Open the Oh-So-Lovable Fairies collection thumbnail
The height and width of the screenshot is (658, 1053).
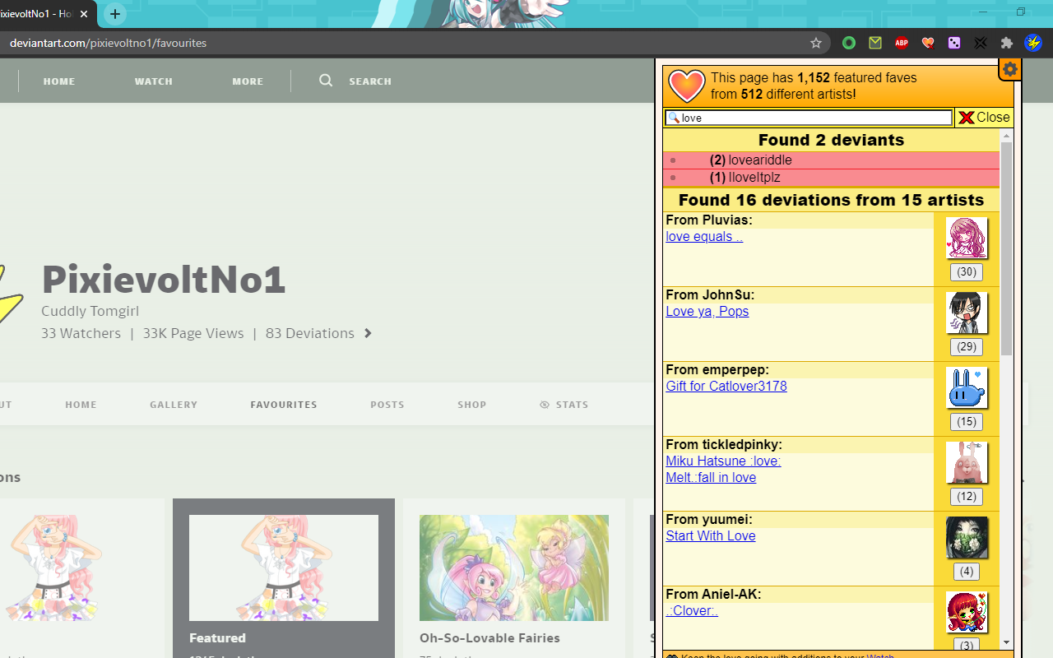[514, 568]
